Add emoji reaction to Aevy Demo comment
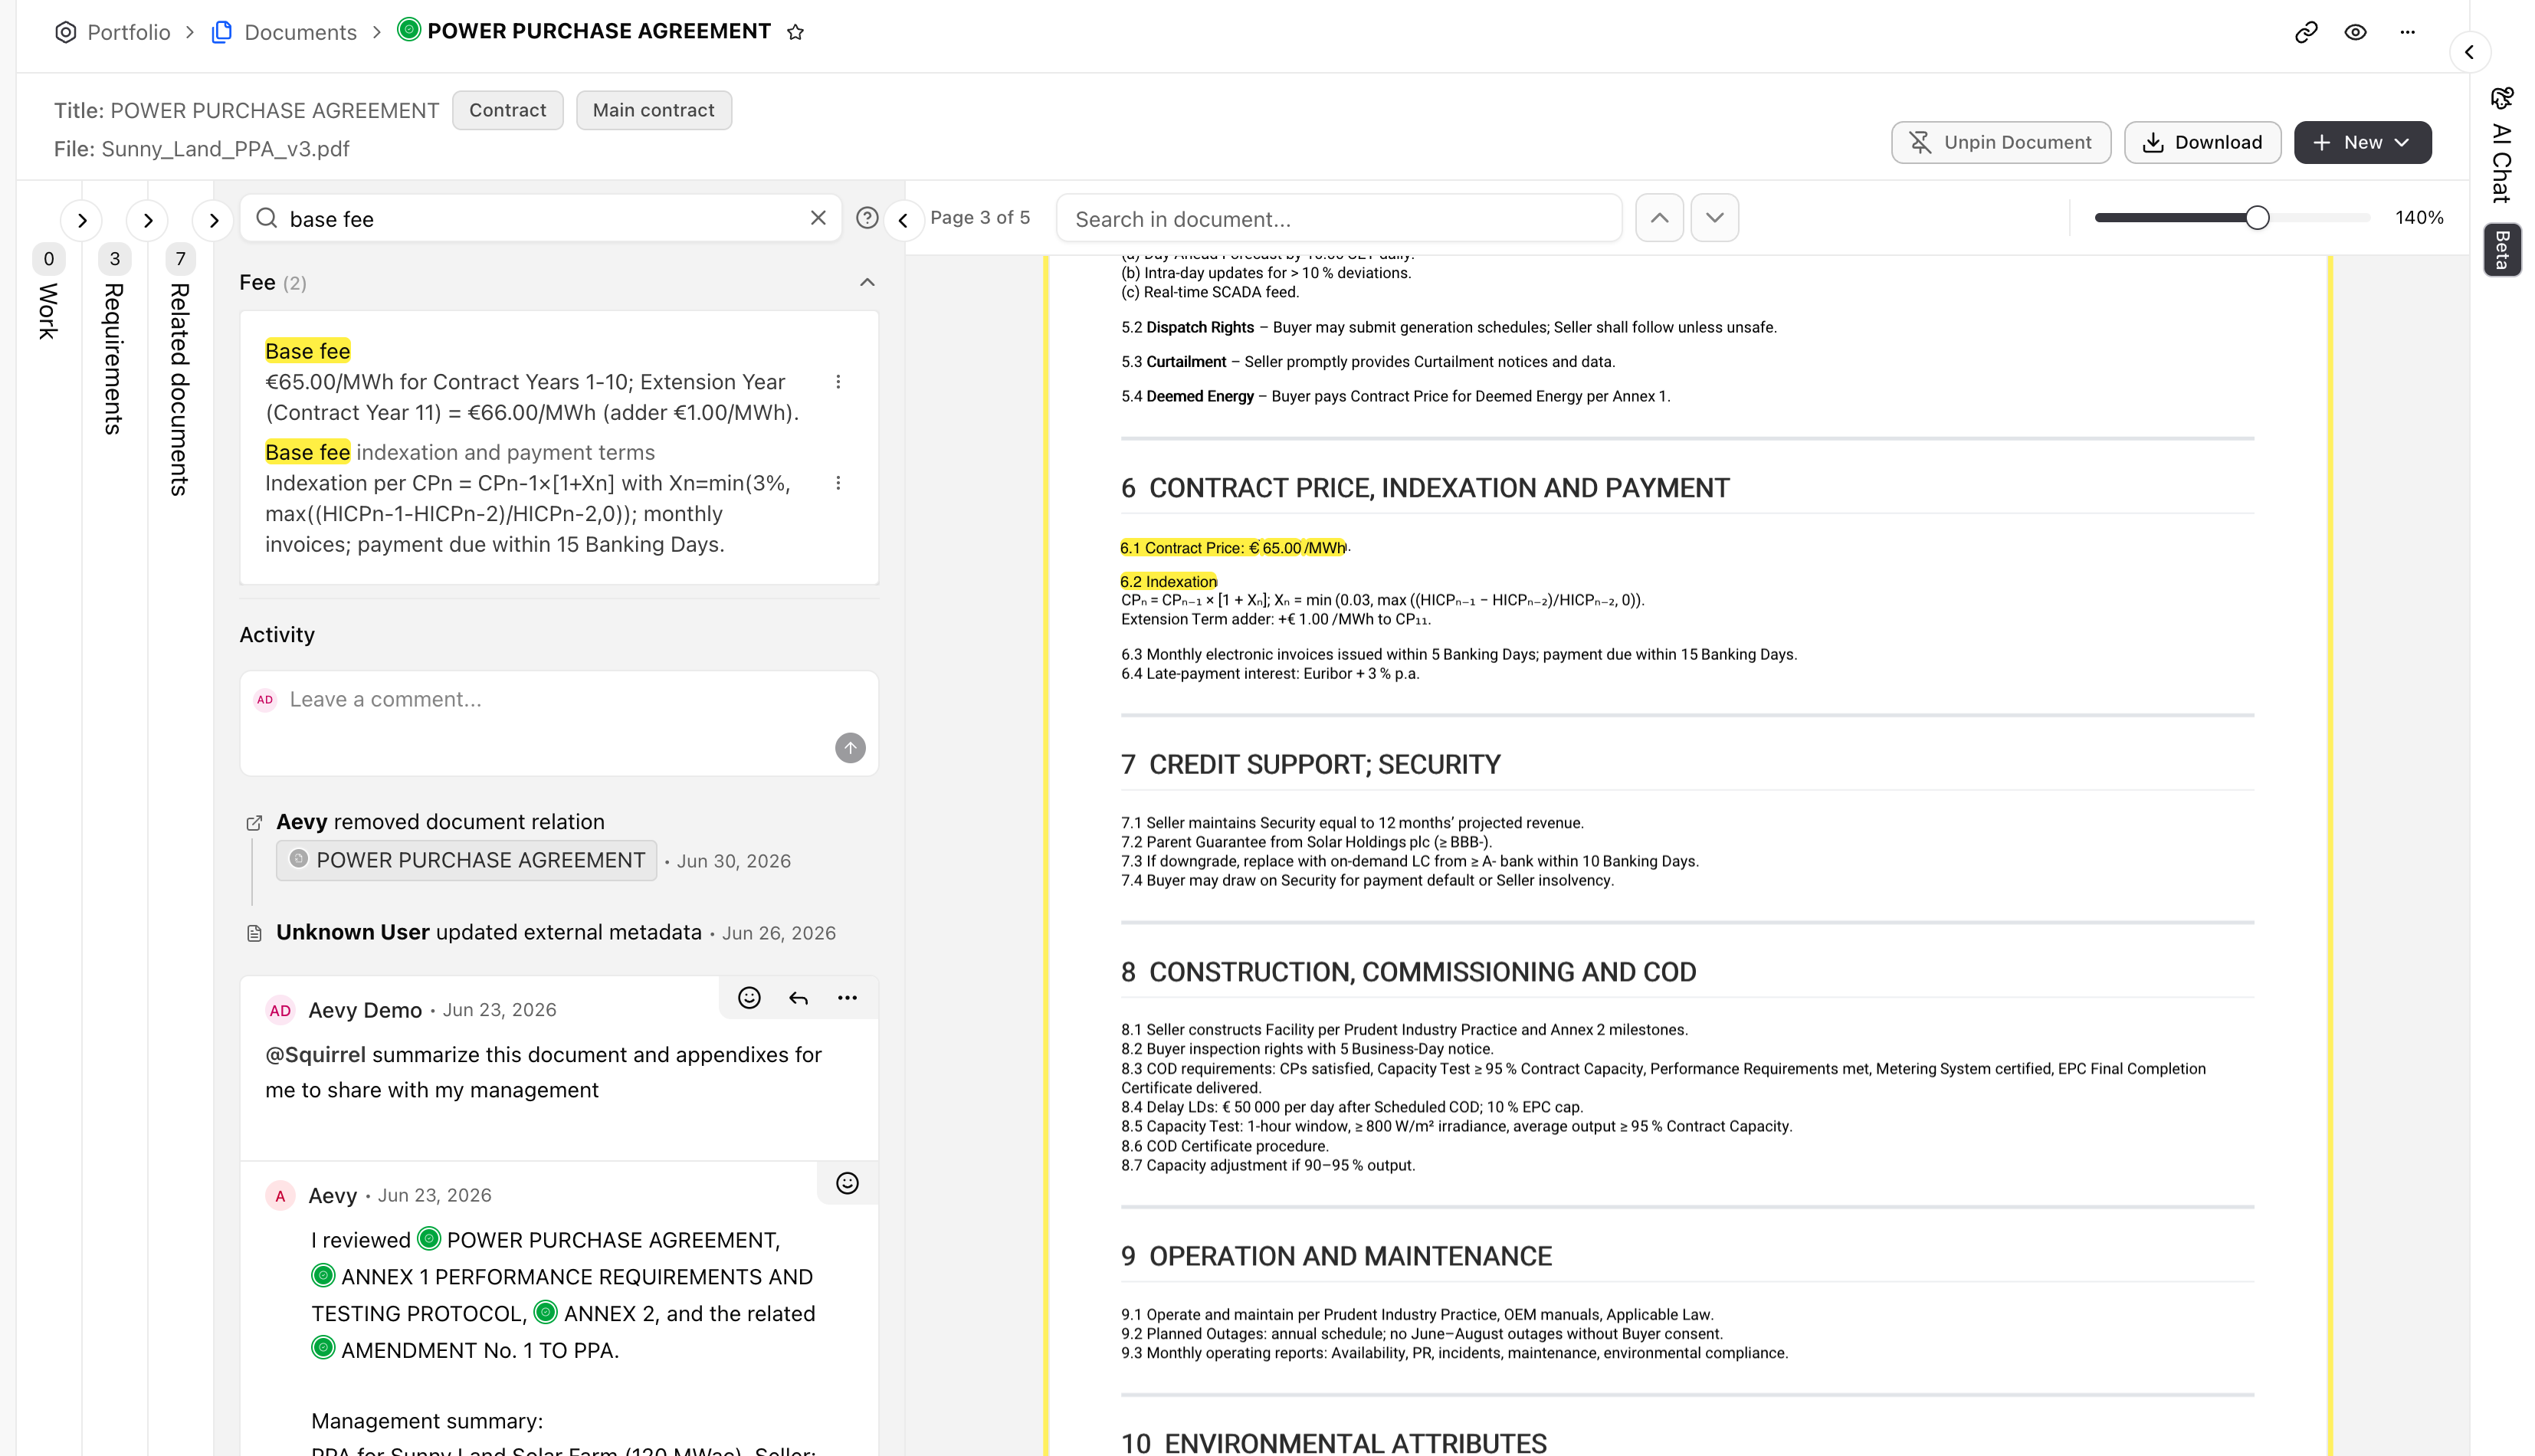Screen dimensions: 2535x1456 click(x=749, y=998)
